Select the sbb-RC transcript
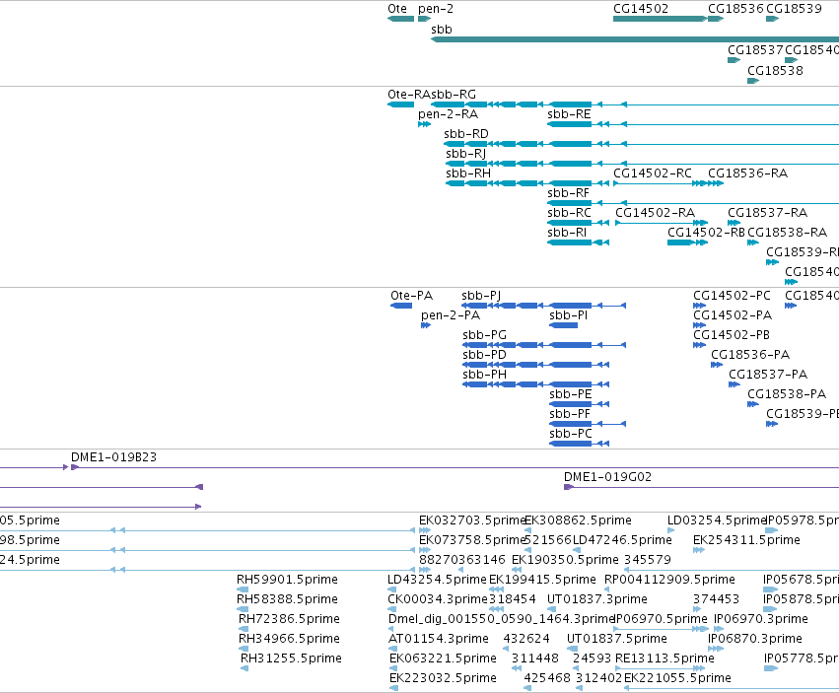The width and height of the screenshot is (839, 693). coord(578,223)
